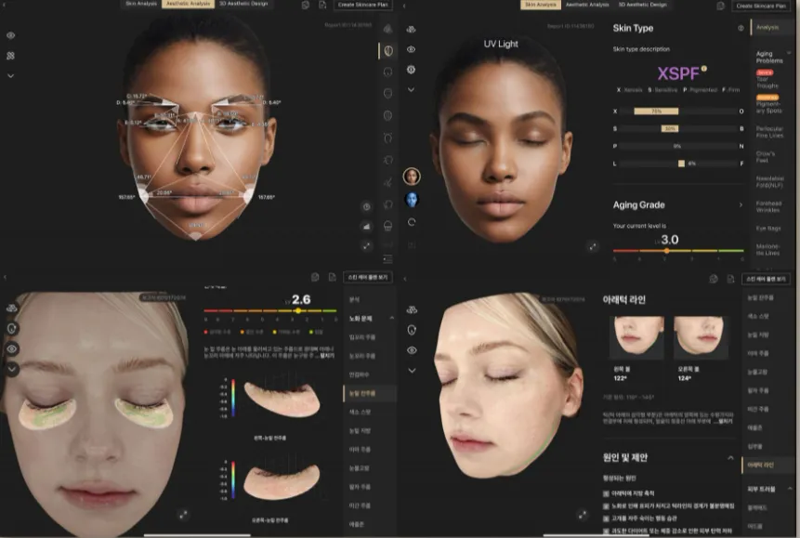This screenshot has height=538, width=800.
Task: Open document icon in jawline panel header
Action: (730, 279)
